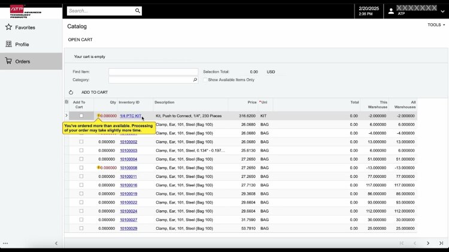The image size is (449, 252).
Task: Open inventory item 10100004 link
Action: tap(129, 159)
